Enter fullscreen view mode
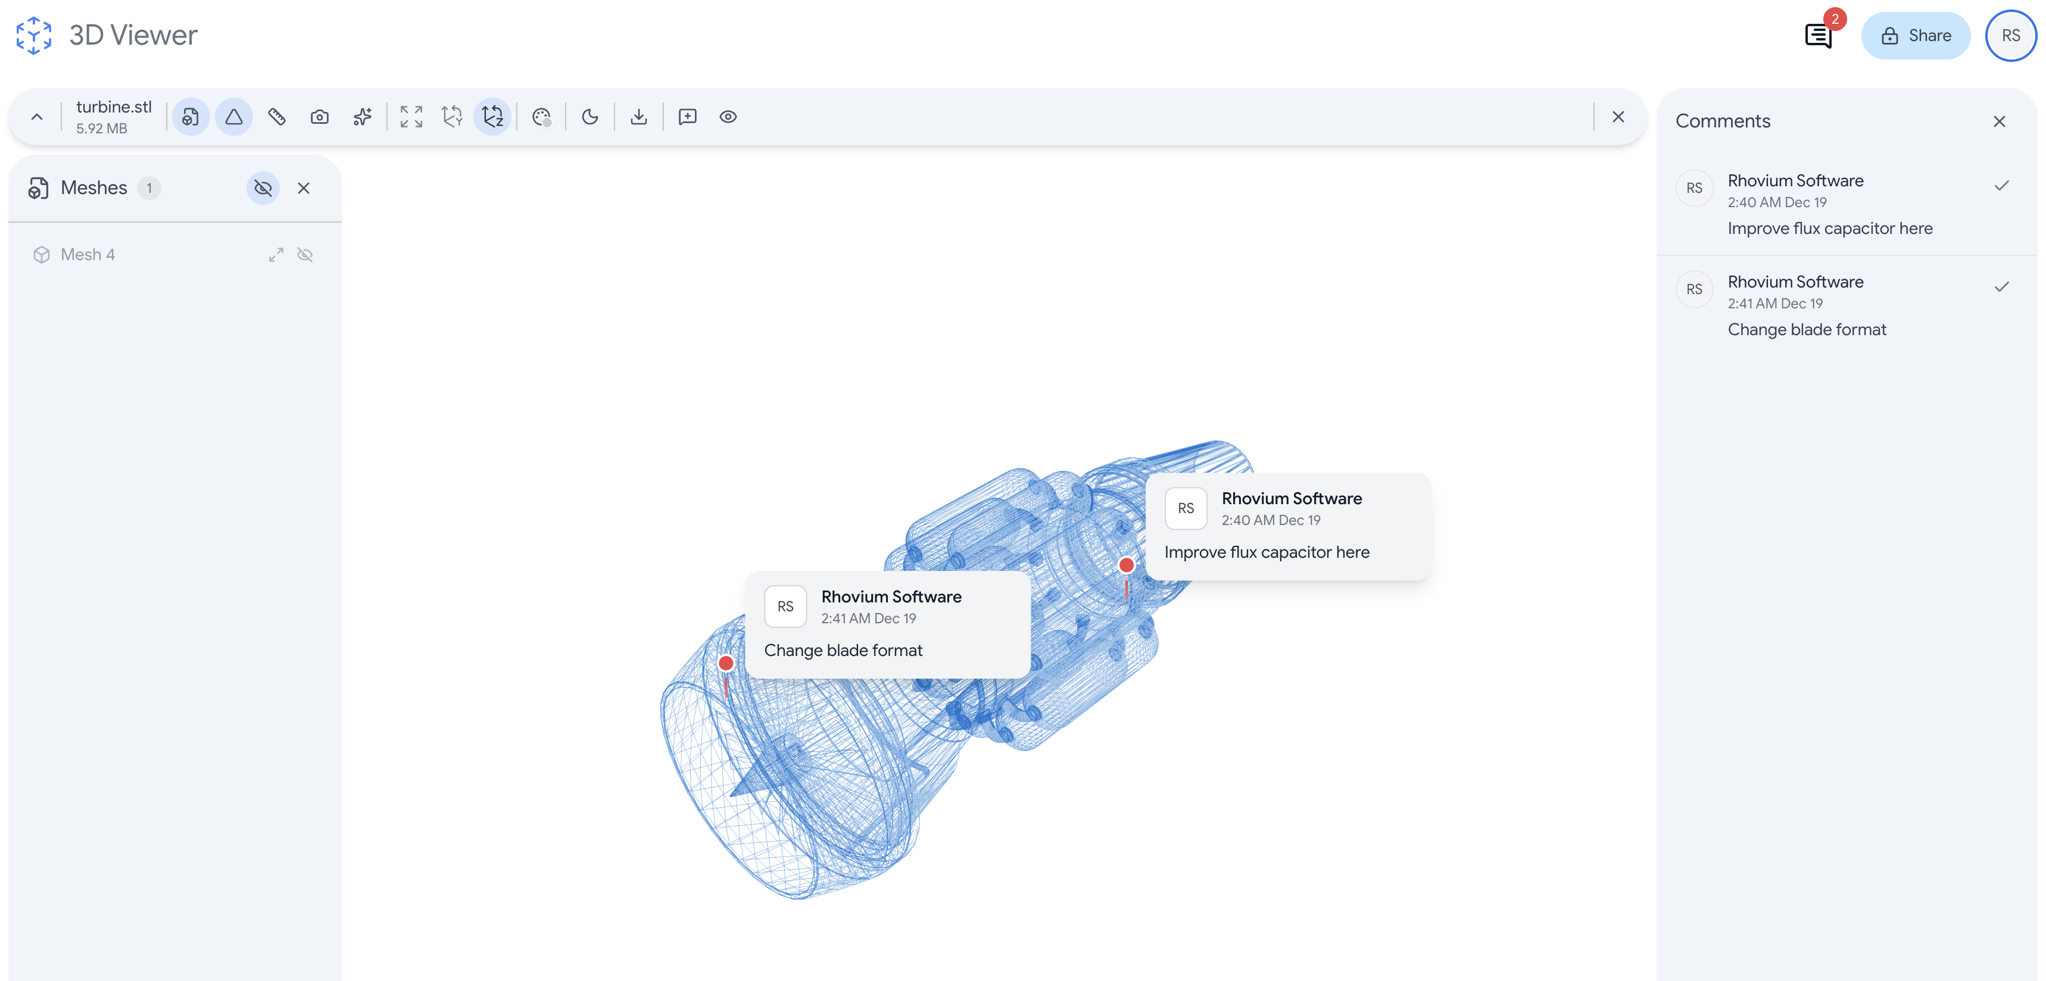 [x=411, y=117]
